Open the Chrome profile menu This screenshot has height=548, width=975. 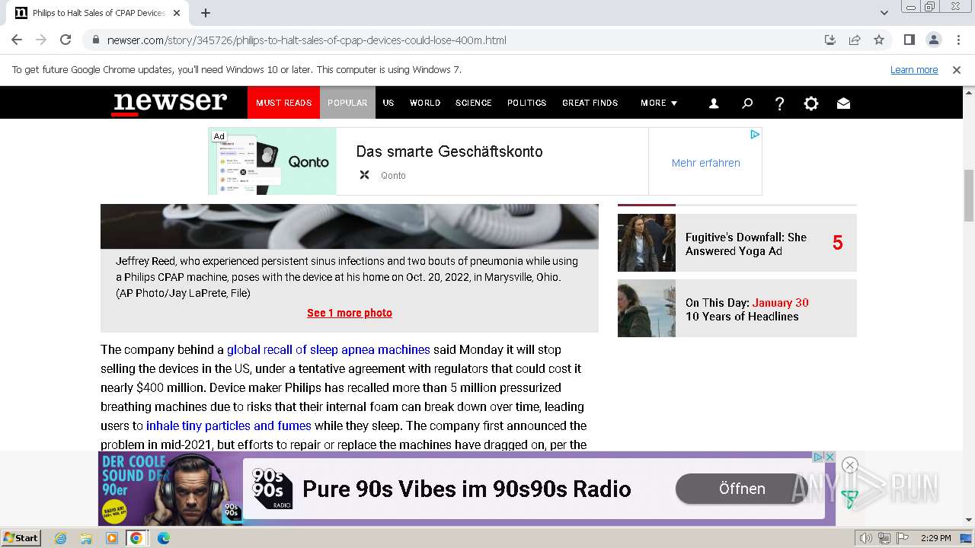[933, 40]
